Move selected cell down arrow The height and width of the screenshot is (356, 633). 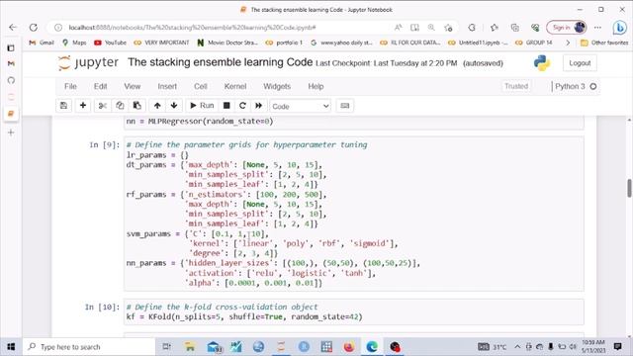[x=174, y=106]
